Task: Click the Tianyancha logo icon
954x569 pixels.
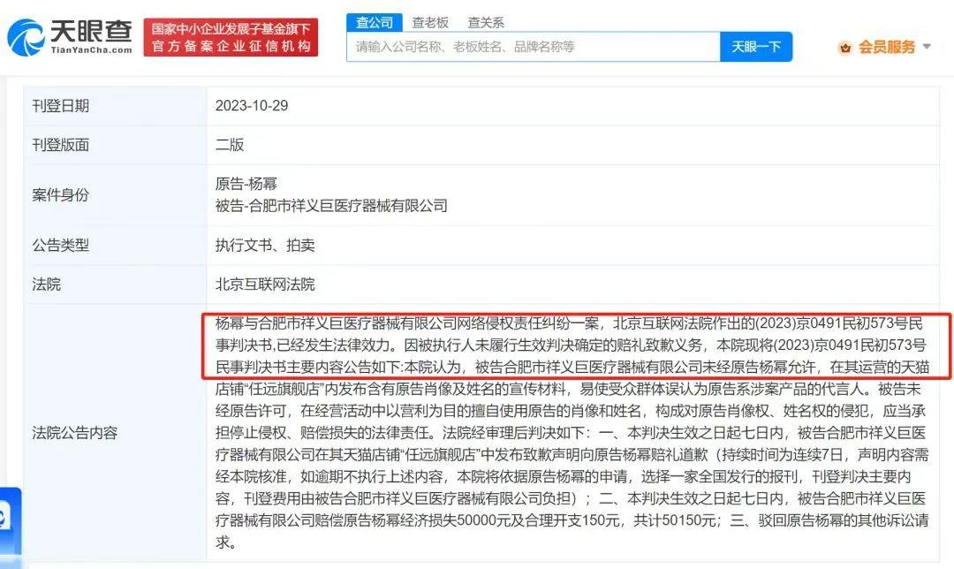Action: point(26,37)
